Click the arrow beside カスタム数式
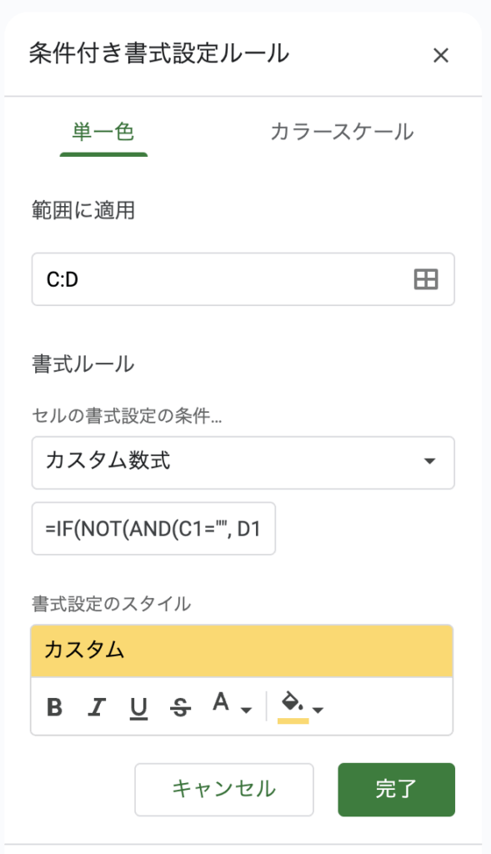This screenshot has width=491, height=854. (429, 461)
